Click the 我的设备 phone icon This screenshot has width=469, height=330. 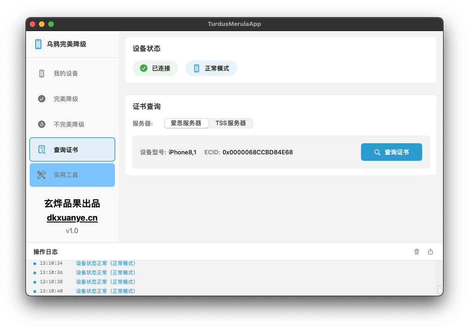point(42,73)
